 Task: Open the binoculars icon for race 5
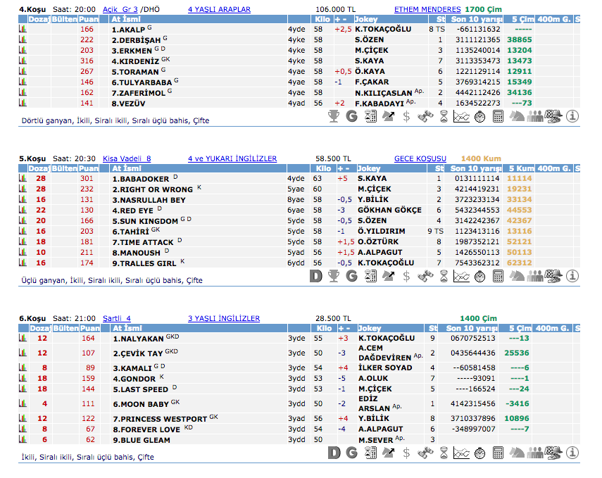[x=425, y=277]
